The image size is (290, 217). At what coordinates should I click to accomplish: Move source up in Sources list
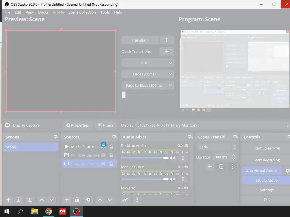pyautogui.click(x=100, y=200)
